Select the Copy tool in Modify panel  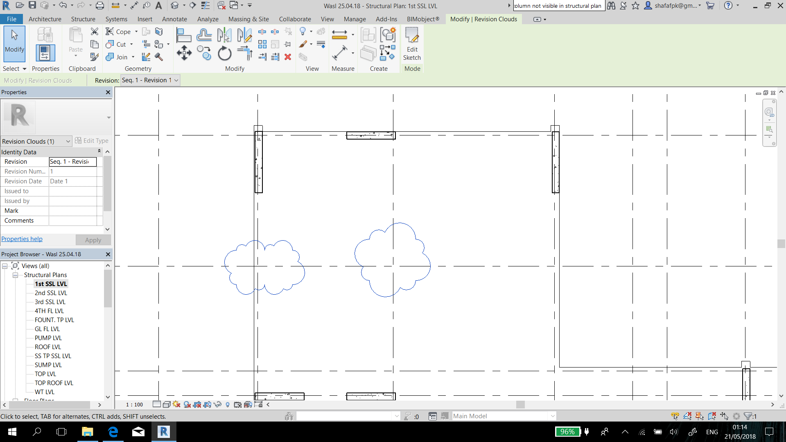click(204, 53)
